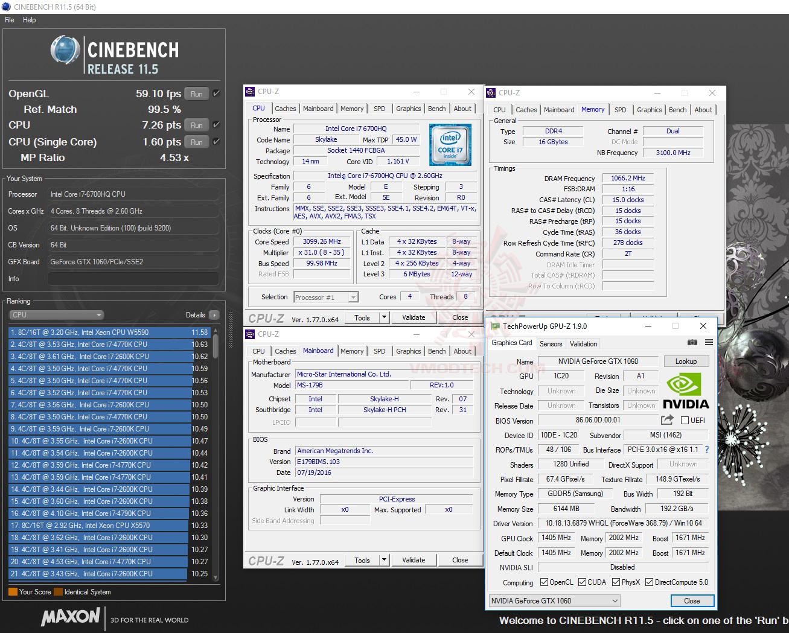The height and width of the screenshot is (633, 789).
Task: Click the Multiplier x 31.0 value
Action: [x=322, y=252]
